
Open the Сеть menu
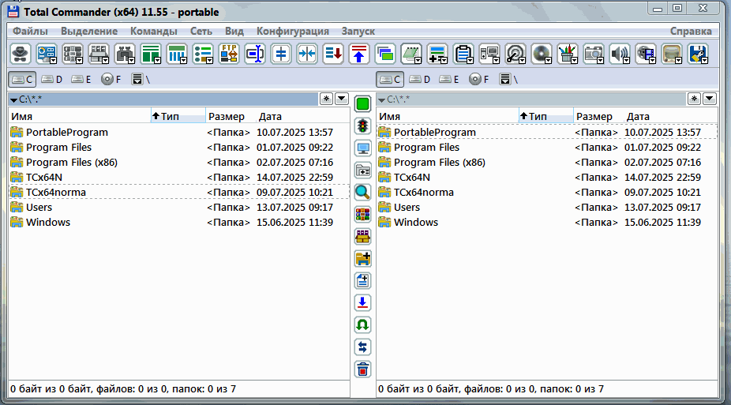[201, 32]
